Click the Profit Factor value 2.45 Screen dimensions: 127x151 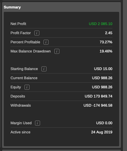pyautogui.click(x=109, y=33)
